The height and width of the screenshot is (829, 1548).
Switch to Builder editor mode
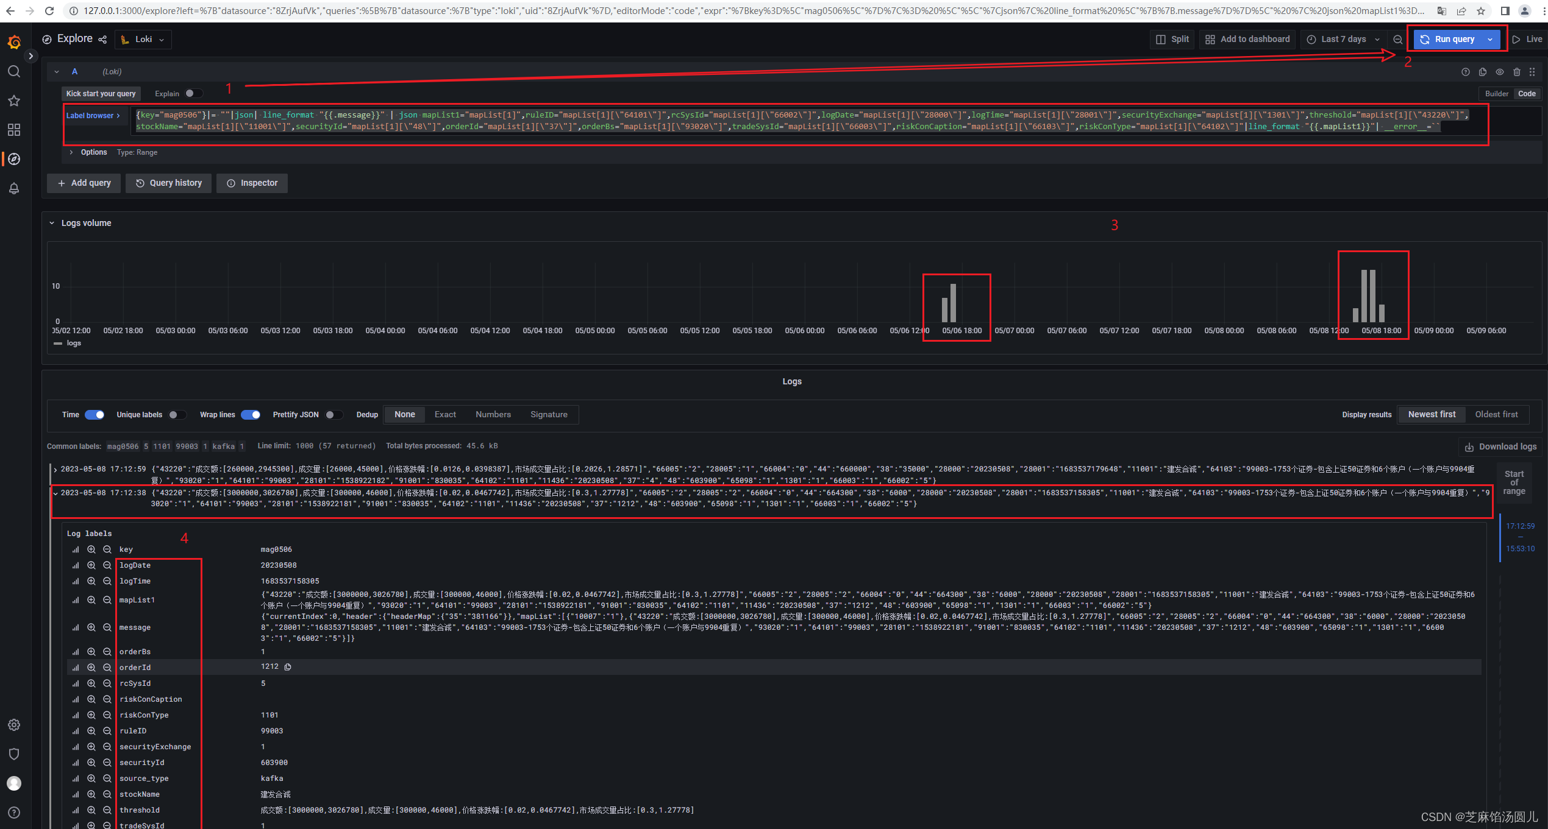pos(1496,94)
